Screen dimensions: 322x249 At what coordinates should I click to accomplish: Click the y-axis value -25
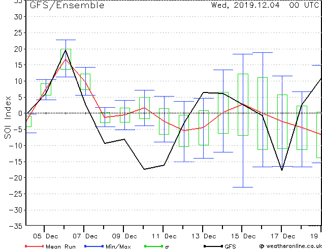coord(16,194)
